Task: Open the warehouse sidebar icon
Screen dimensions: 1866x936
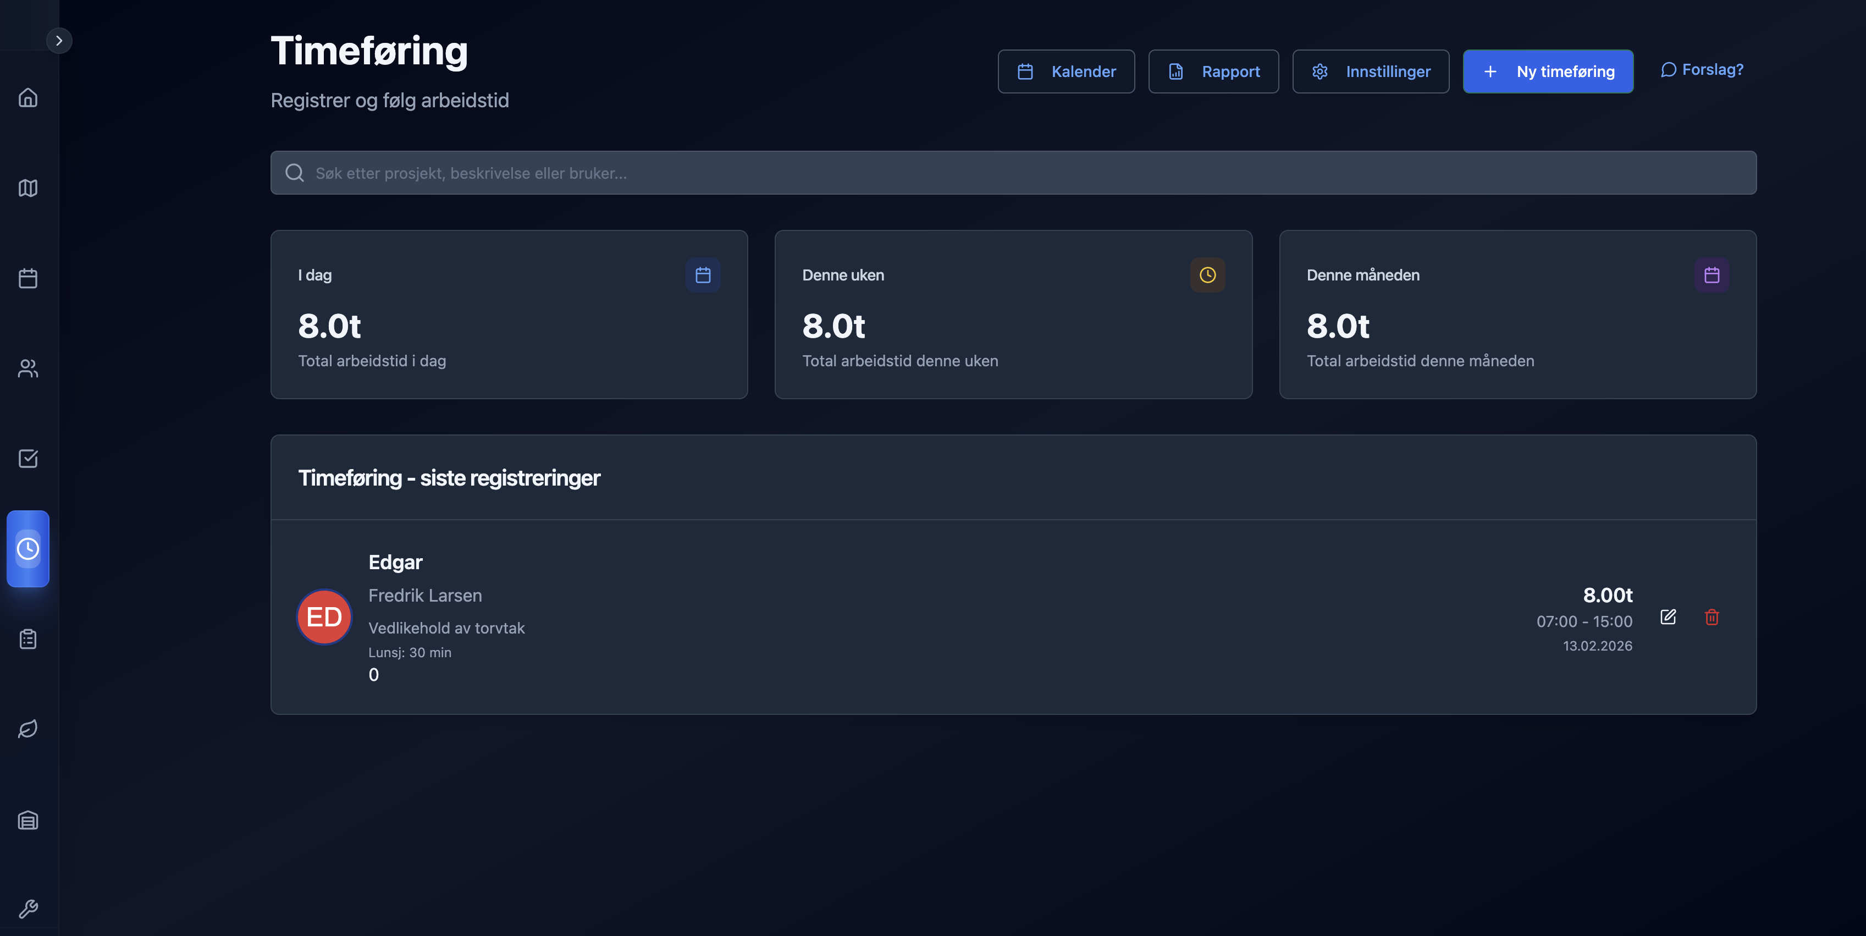Action: click(27, 820)
